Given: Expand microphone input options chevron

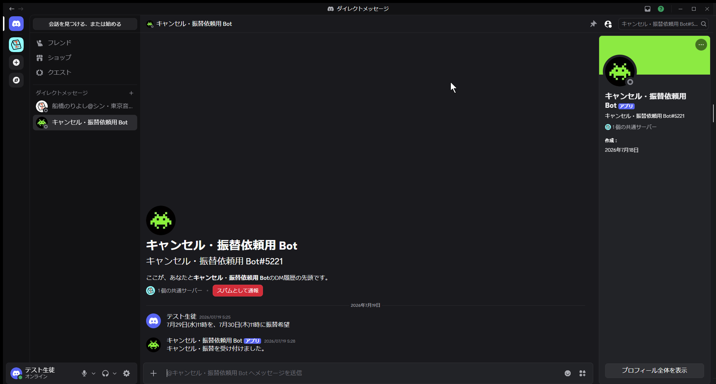Looking at the screenshot, I should [94, 373].
